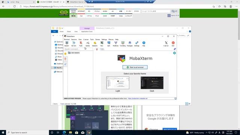Open Microsoft Edge from the taskbar
This screenshot has width=240, height=135.
click(64, 132)
